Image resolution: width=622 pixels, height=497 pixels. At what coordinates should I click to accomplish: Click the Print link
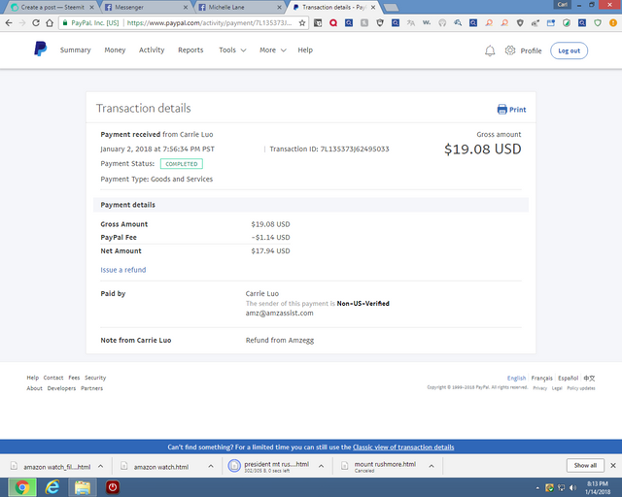click(518, 110)
